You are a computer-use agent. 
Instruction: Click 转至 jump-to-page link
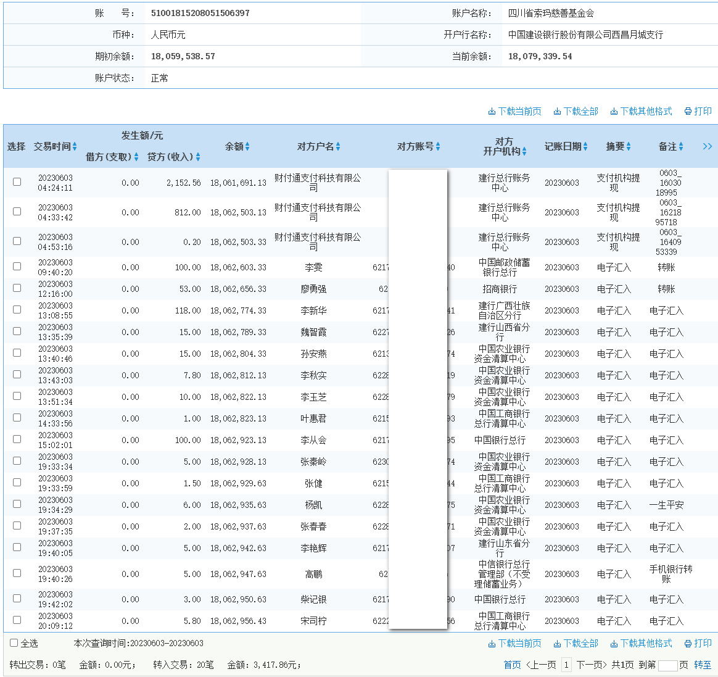pyautogui.click(x=703, y=665)
